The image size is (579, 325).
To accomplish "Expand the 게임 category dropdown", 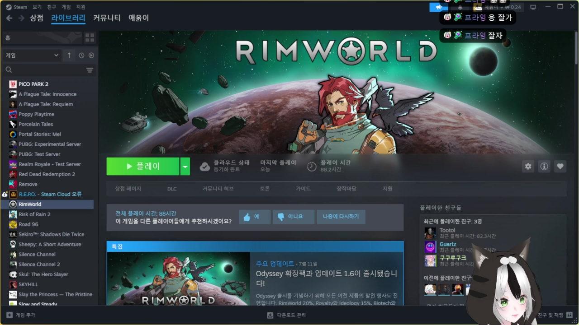I will [32, 55].
